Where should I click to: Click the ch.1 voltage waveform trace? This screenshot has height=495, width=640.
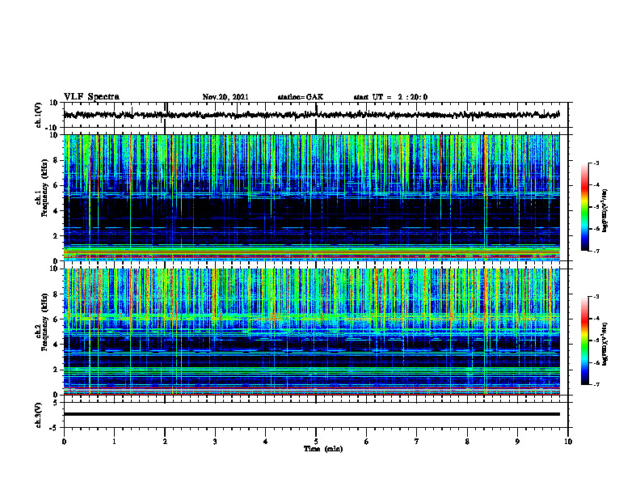tap(312, 115)
